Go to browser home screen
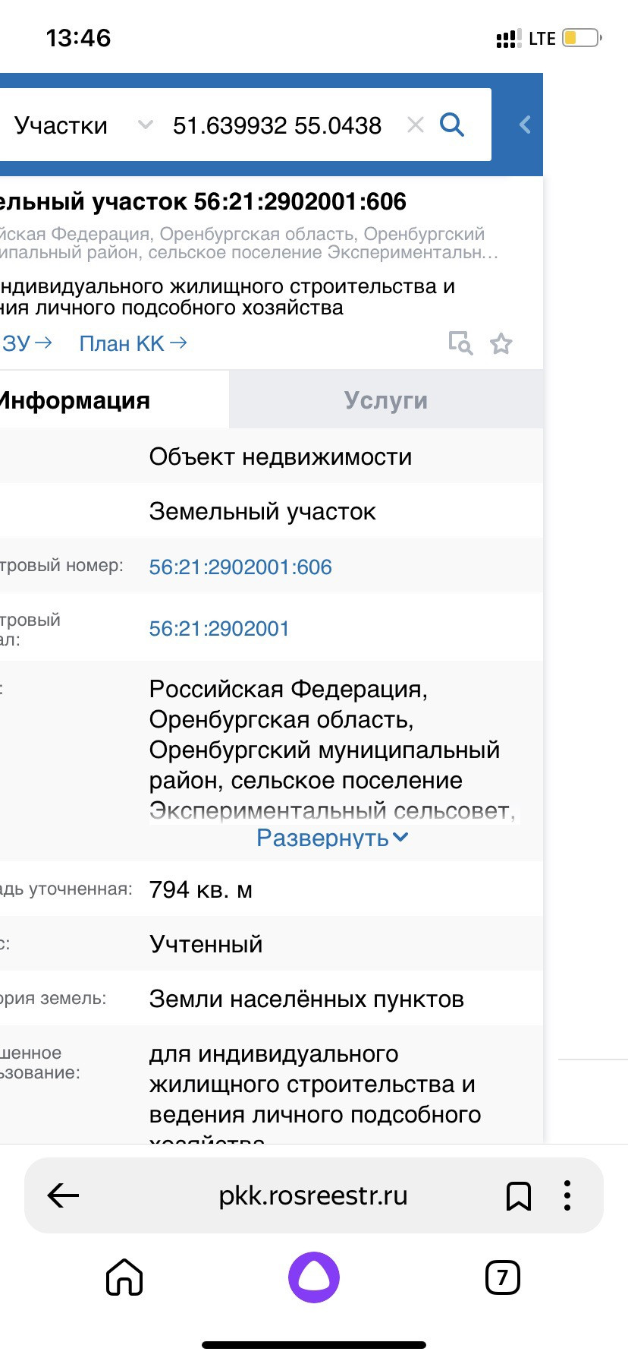The height and width of the screenshot is (1361, 628). 124,1277
